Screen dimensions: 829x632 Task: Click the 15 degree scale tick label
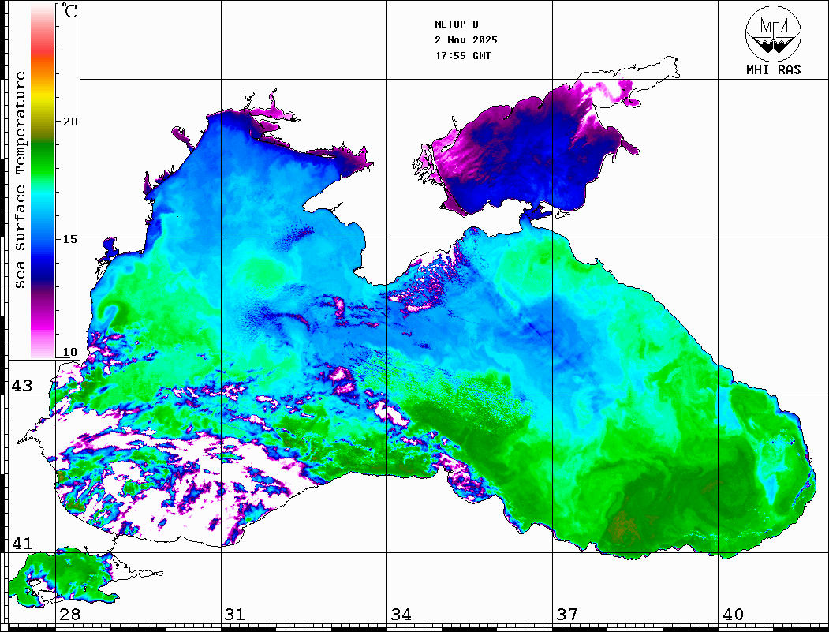71,238
